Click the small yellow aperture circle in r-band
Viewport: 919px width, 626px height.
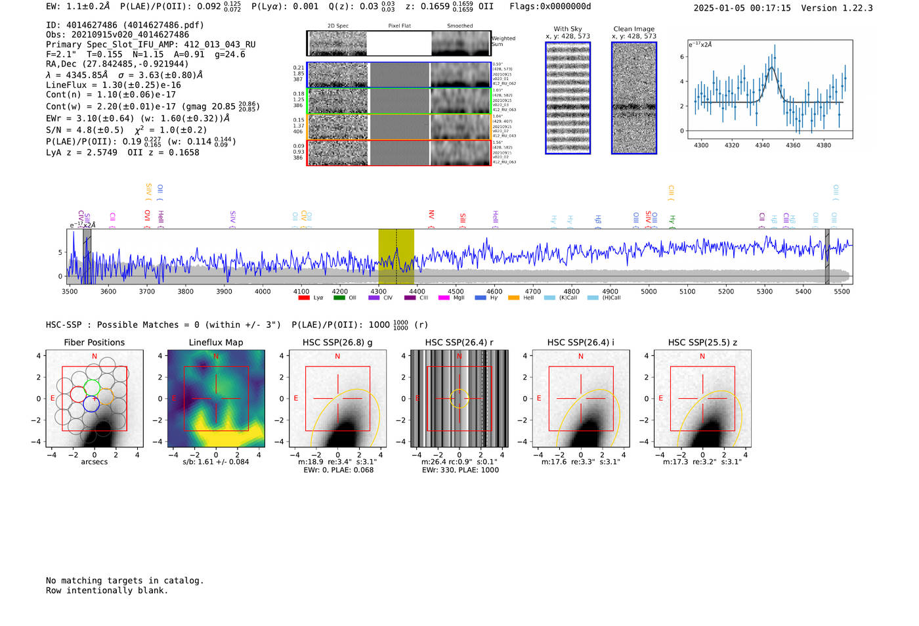point(460,398)
